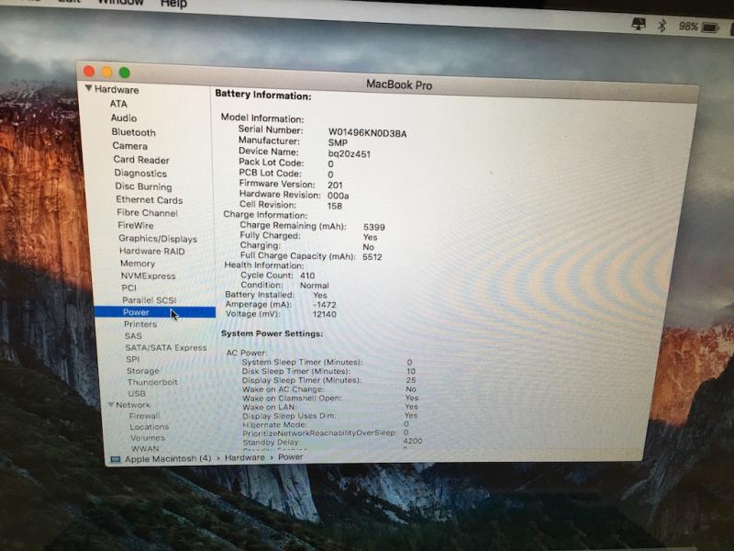This screenshot has height=551, width=734.
Task: Click the System Power Settings heading
Action: [x=272, y=333]
